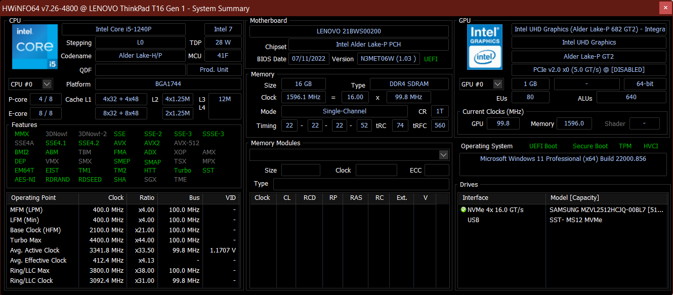
Task: Open the CPU #0 selector dropdown
Action: coord(31,84)
